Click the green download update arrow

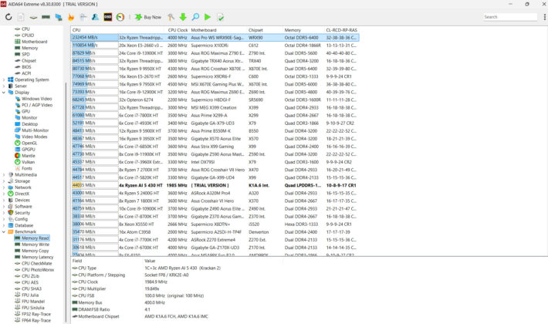(x=183, y=17)
